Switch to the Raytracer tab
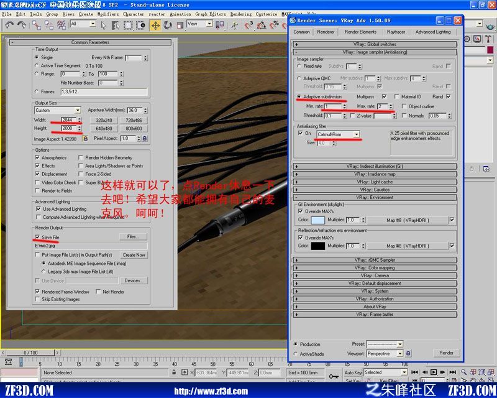This screenshot has height=398, width=497. [396, 32]
